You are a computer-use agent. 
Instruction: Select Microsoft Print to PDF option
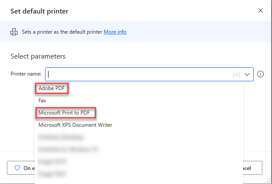[x=64, y=113]
